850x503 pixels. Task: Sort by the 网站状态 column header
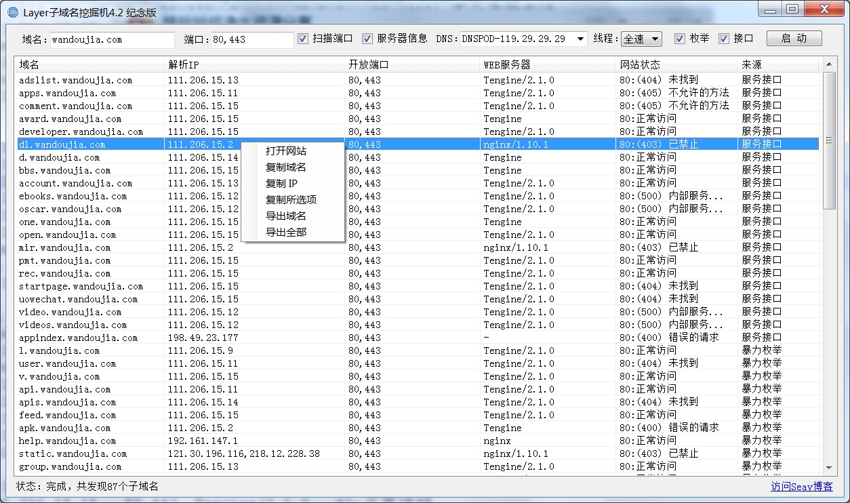(x=676, y=65)
